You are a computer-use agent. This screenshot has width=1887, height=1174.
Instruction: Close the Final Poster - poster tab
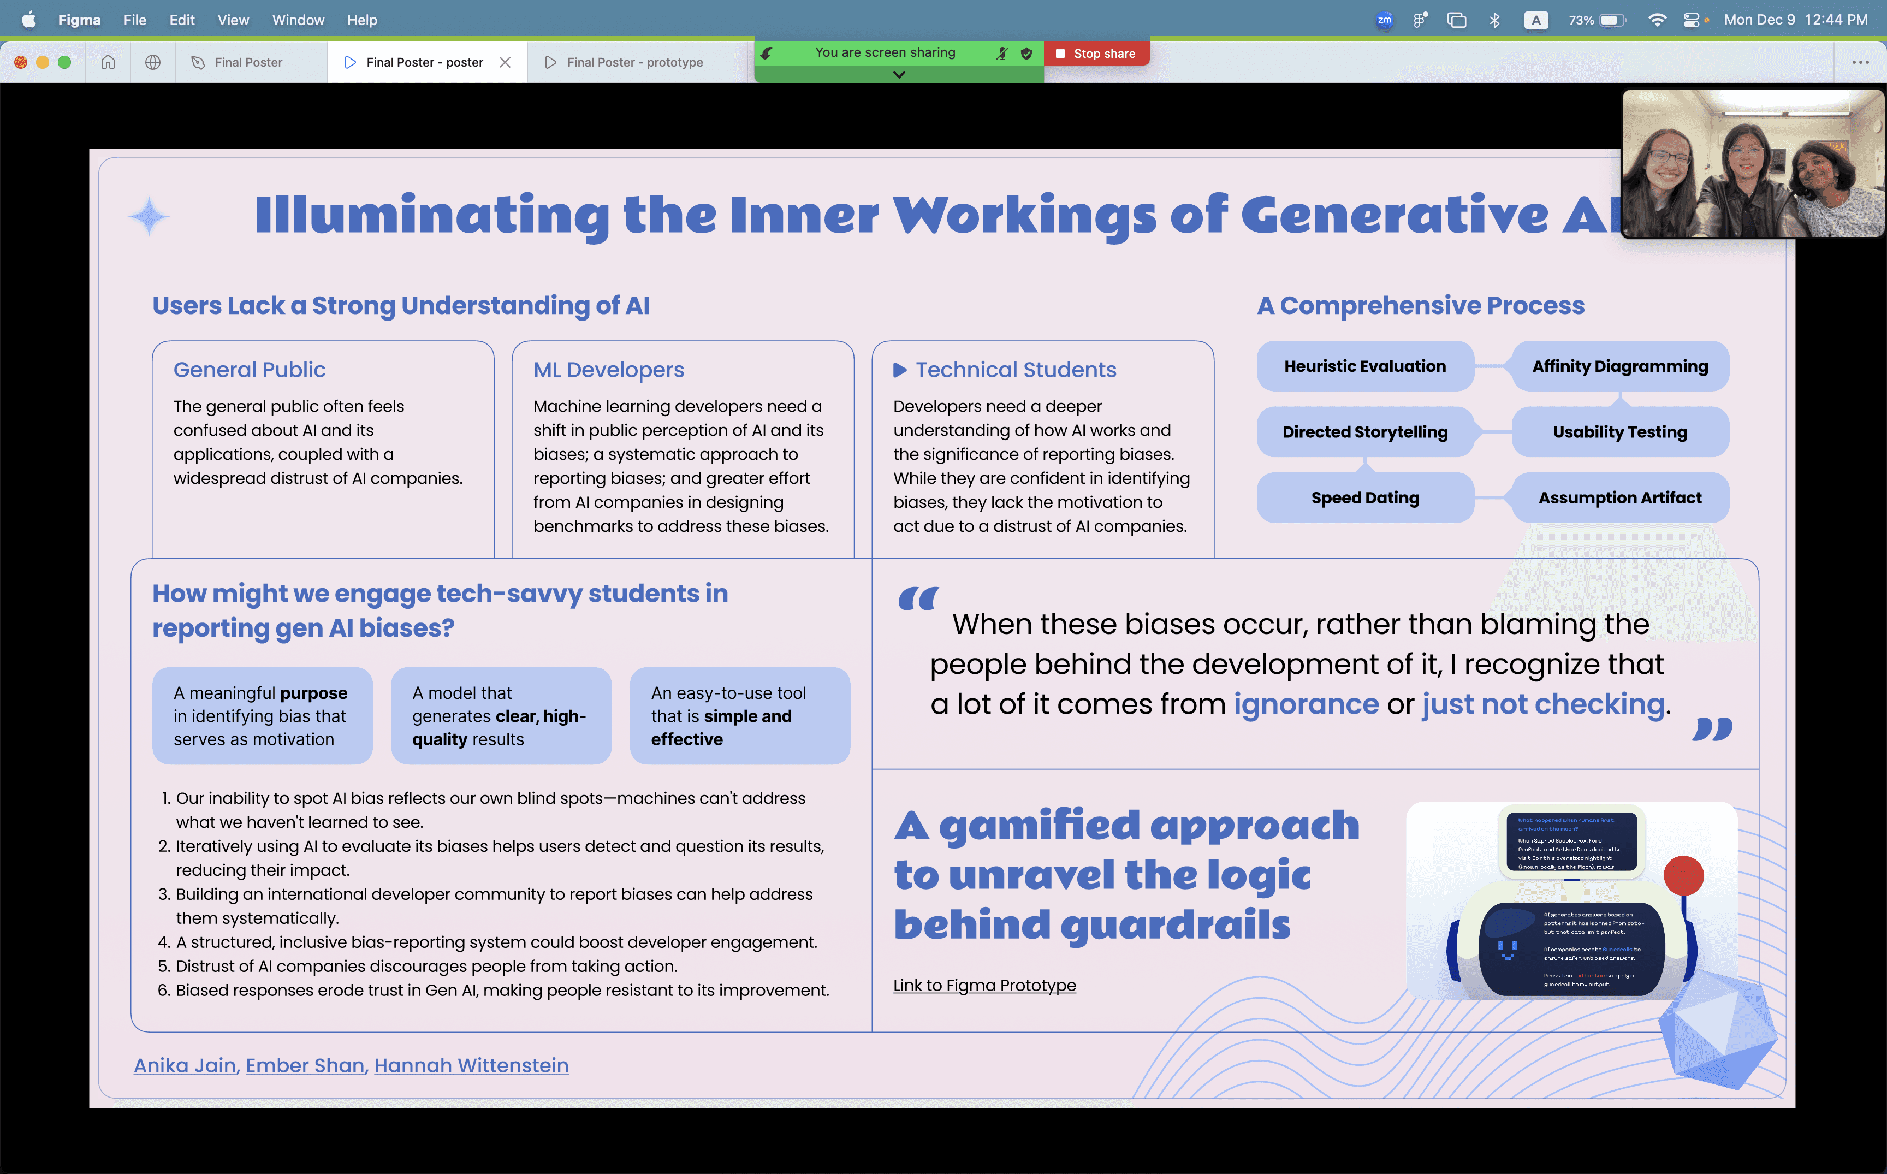pyautogui.click(x=505, y=62)
